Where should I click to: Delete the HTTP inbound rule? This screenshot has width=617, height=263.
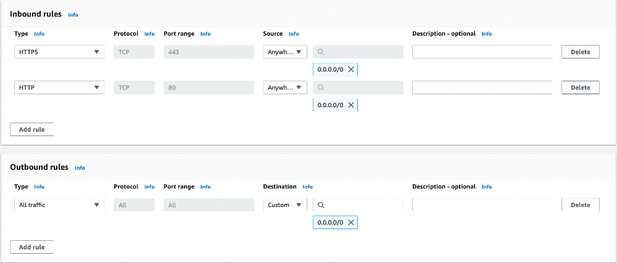[580, 88]
